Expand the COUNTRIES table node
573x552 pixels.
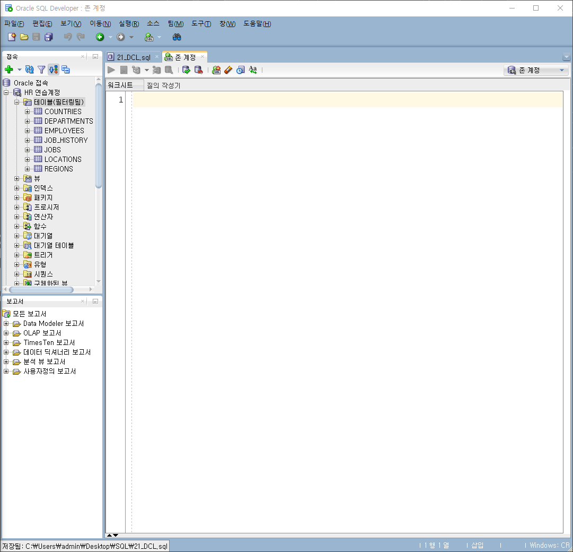click(28, 111)
